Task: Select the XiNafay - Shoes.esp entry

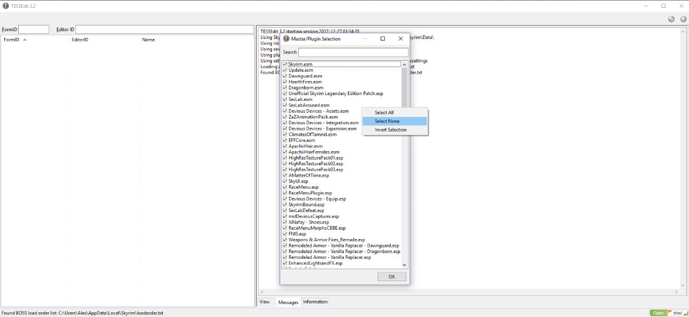Action: [309, 222]
